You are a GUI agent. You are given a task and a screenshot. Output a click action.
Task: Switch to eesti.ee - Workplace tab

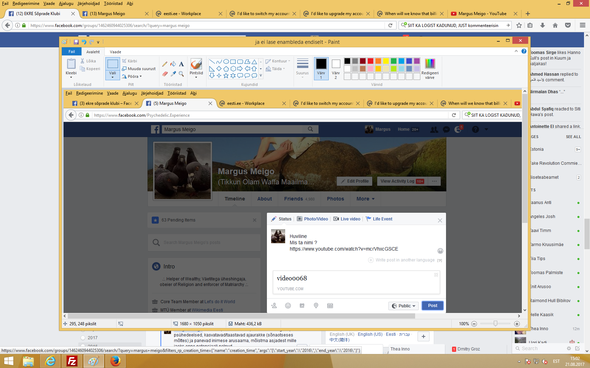(188, 14)
